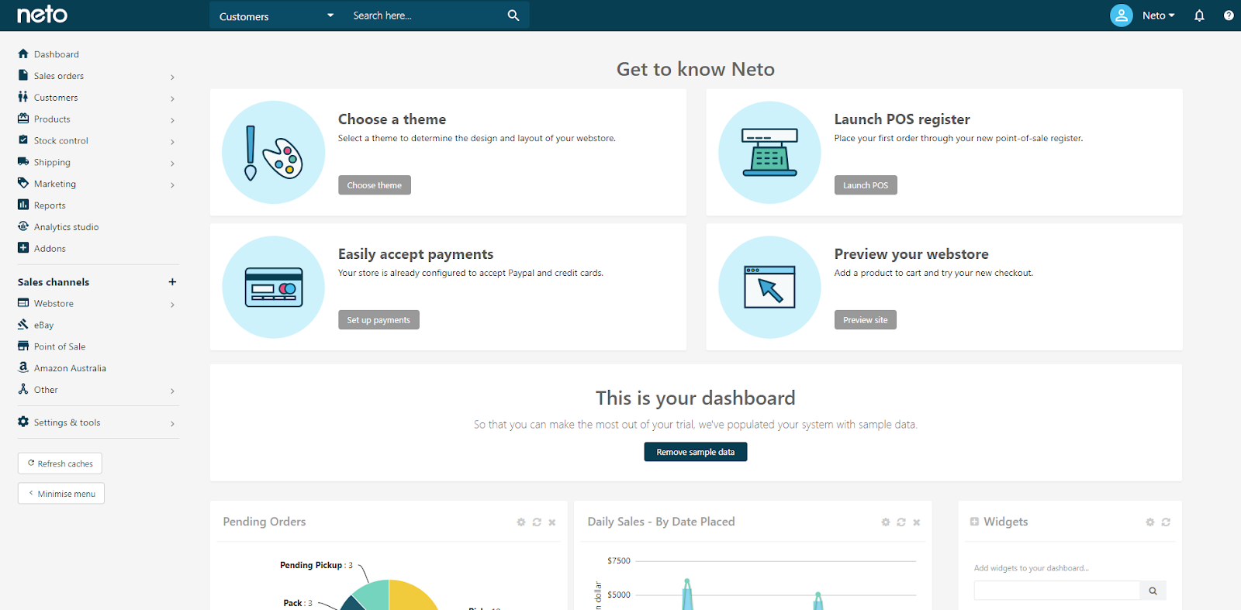The height and width of the screenshot is (610, 1241).
Task: Open Addons menu item
Action: coord(50,249)
